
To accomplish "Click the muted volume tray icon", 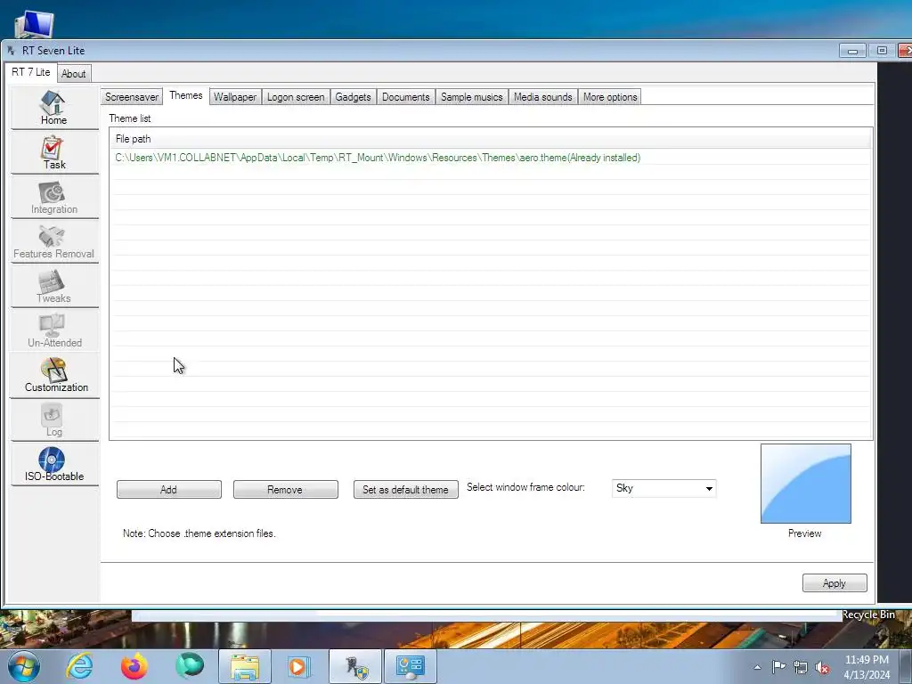I will click(822, 667).
